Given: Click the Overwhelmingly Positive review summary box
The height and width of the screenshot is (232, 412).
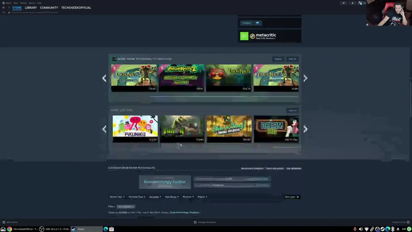Looking at the screenshot, I should click(165, 182).
